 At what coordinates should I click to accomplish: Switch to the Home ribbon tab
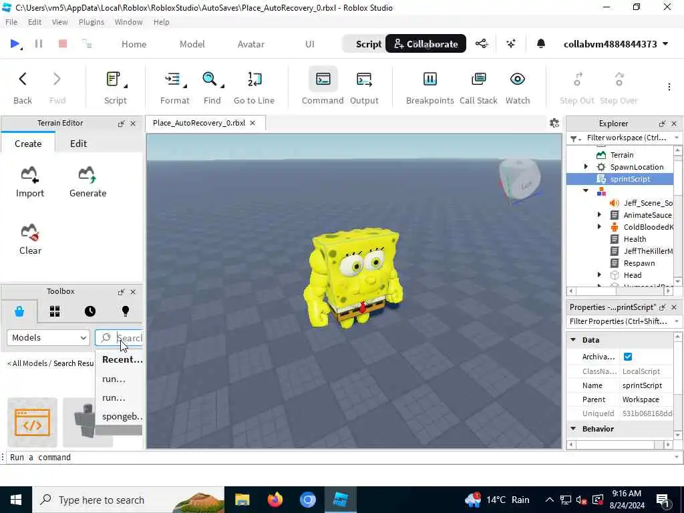coord(134,44)
